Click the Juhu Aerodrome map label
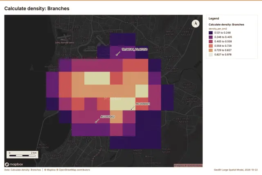This screenshot has height=175, width=262. [64, 43]
